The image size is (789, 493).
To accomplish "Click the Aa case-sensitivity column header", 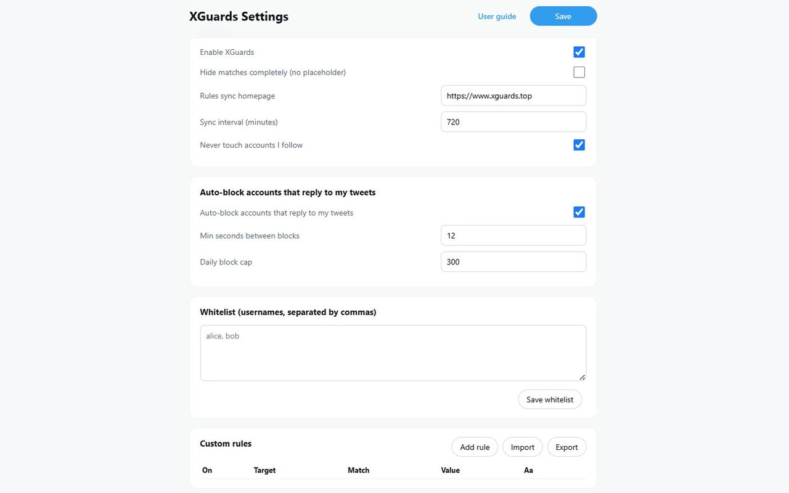I will click(x=528, y=470).
